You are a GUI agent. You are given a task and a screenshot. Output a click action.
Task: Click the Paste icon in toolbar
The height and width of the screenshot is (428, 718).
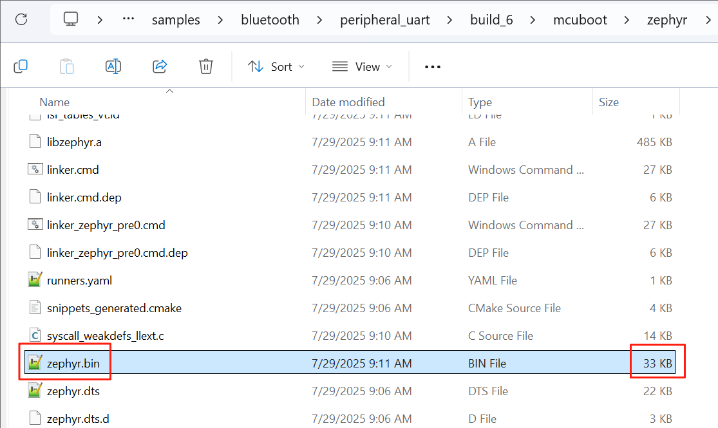[x=67, y=67]
